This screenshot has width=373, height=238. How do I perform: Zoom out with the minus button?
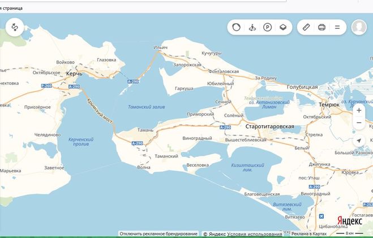pyautogui.click(x=359, y=124)
